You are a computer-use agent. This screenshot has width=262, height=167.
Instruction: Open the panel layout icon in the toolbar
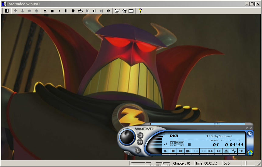131,11
